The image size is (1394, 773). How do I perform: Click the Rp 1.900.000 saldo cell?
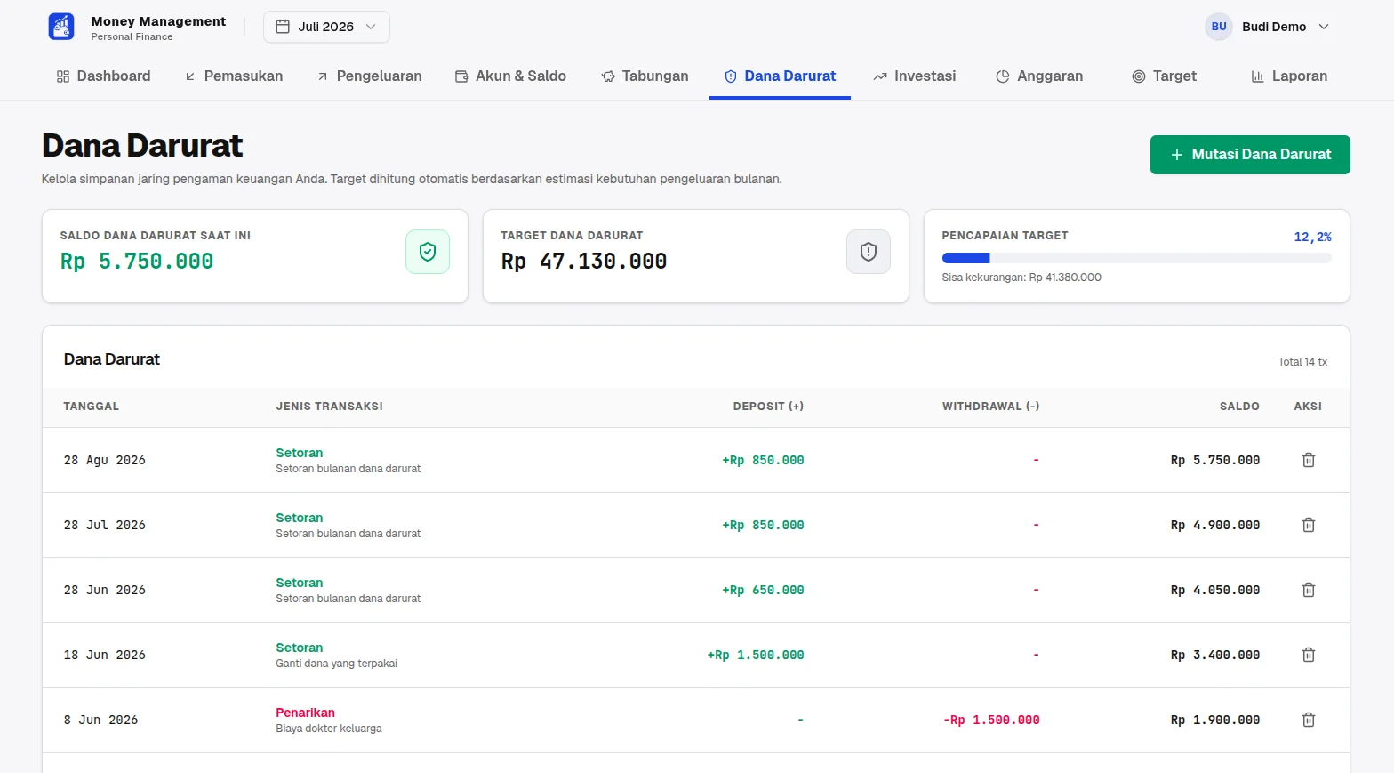(1215, 720)
